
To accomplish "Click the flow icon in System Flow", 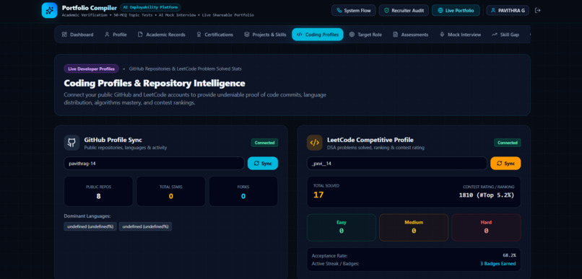I will (339, 10).
